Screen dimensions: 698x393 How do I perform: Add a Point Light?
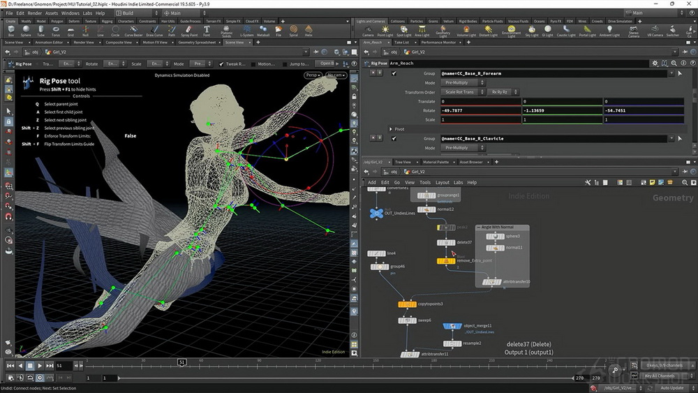[385, 31]
